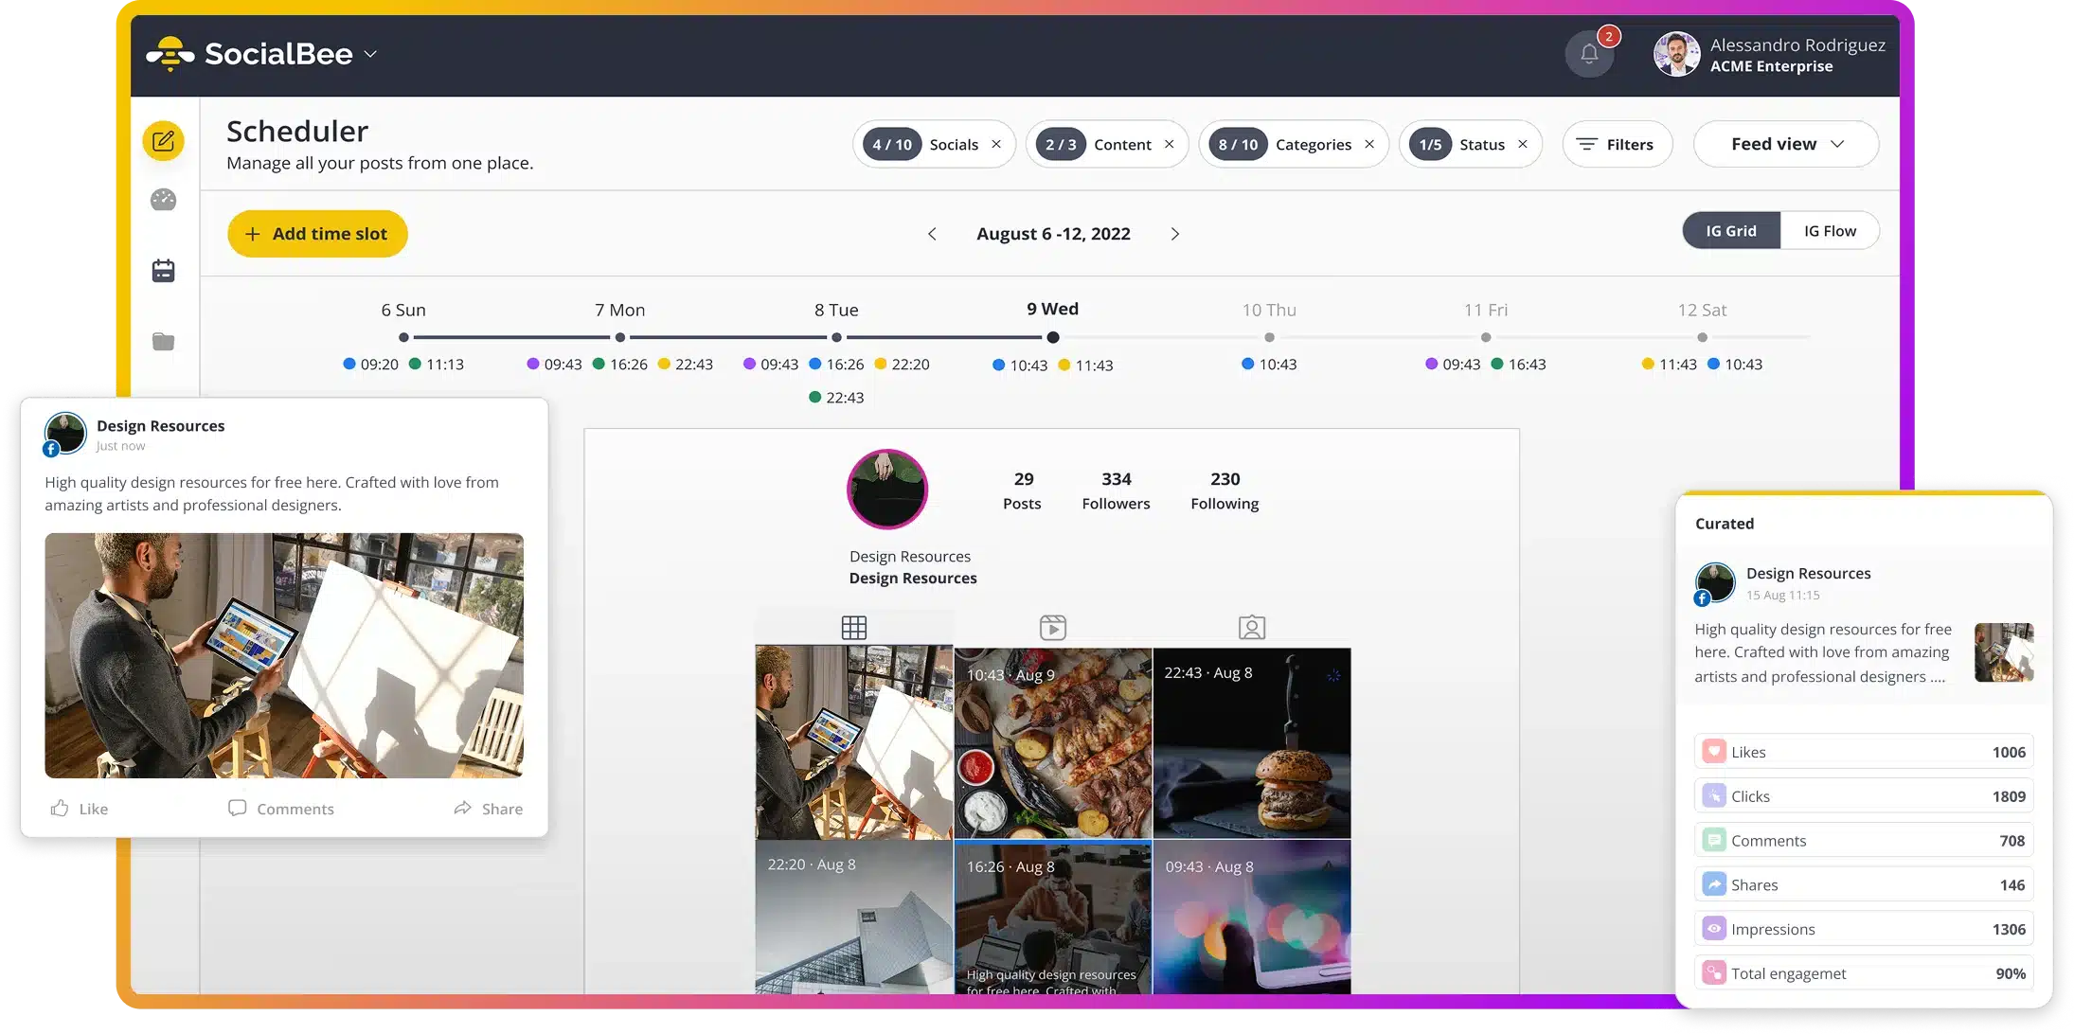Select the tagged photos icon on the profile preview
Viewport: 2074px width, 1034px height.
(1252, 627)
